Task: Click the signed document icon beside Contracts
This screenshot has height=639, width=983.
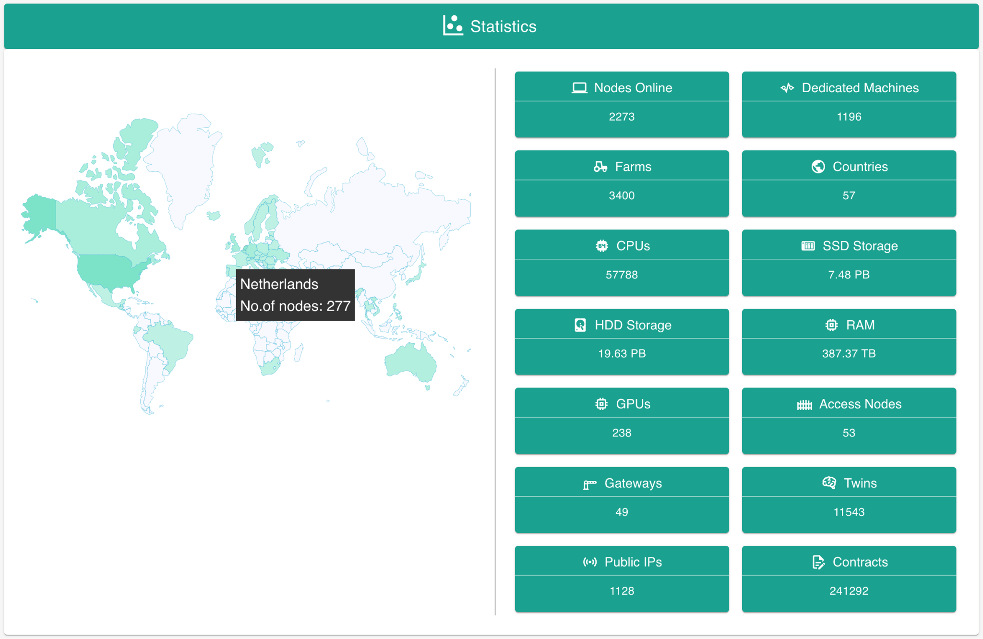Action: (x=818, y=562)
